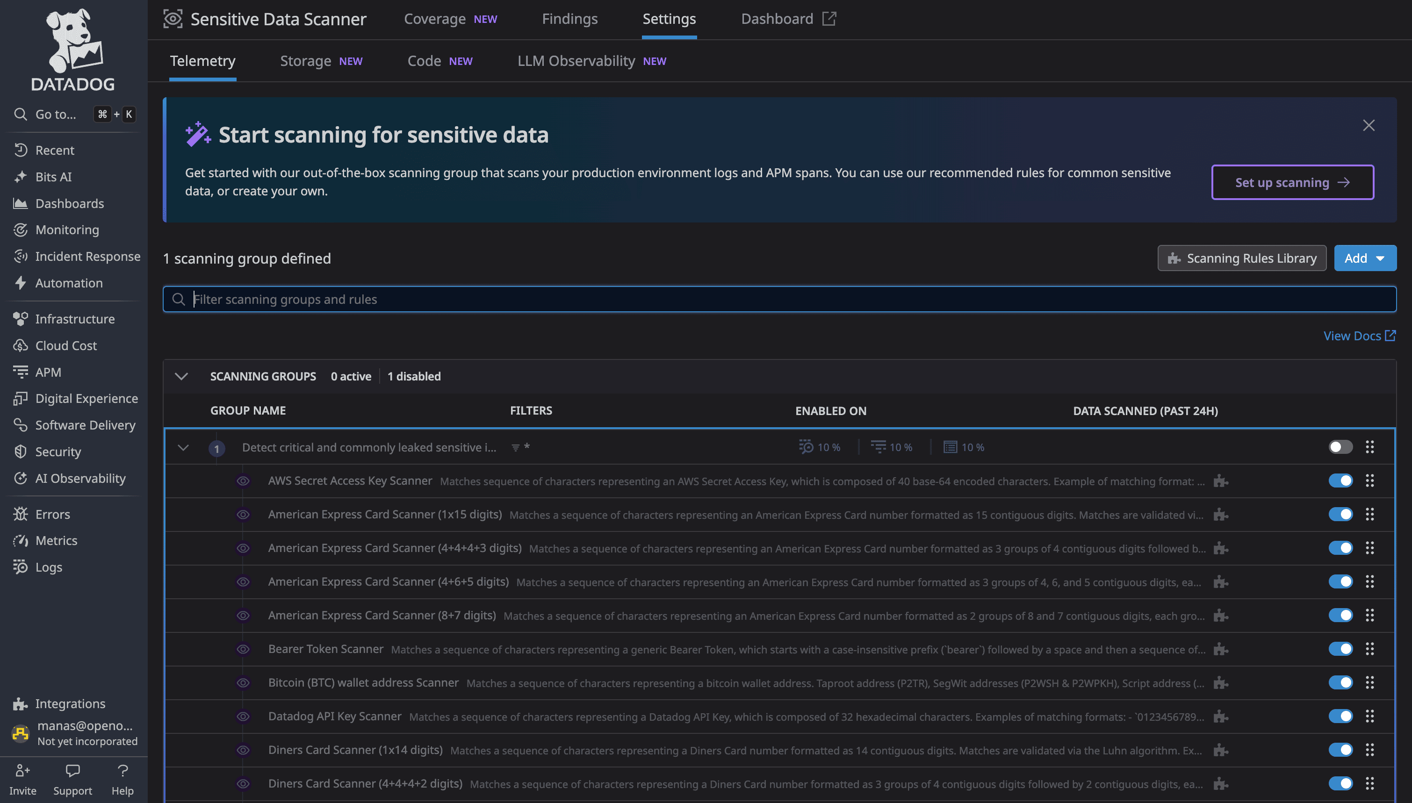Switch to the Findings tab

570,18
